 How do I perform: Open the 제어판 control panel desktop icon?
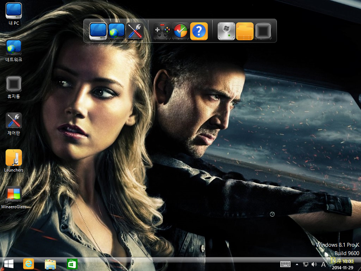(x=14, y=124)
